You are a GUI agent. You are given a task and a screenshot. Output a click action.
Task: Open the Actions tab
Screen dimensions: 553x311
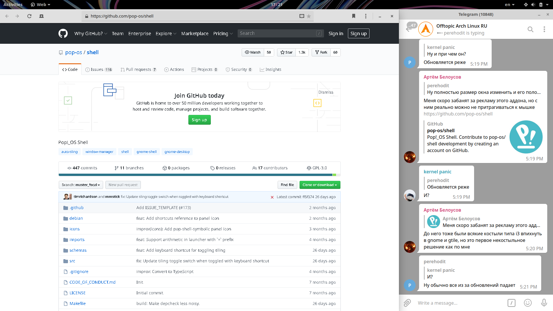(174, 69)
